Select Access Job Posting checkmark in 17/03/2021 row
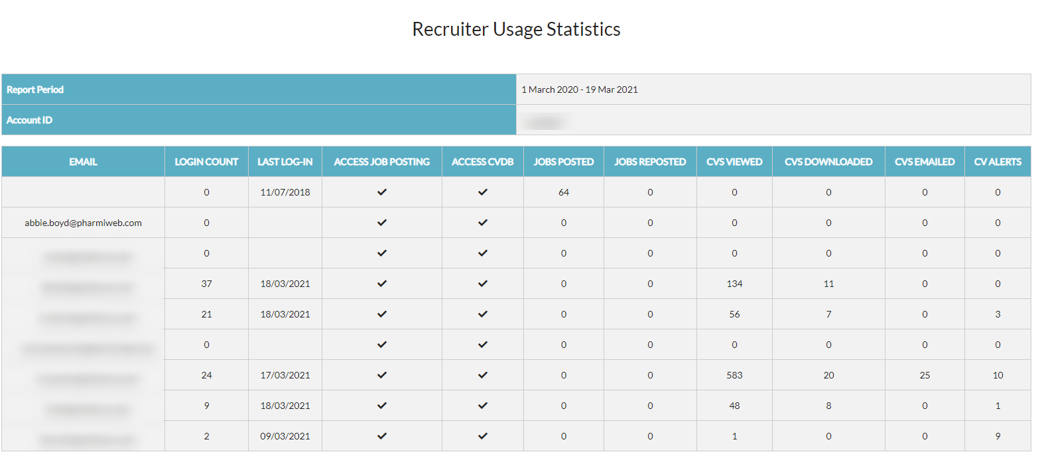1038x460 pixels. click(x=381, y=375)
